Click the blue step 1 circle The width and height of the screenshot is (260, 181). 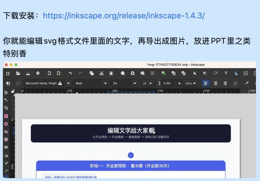pyautogui.click(x=131, y=155)
